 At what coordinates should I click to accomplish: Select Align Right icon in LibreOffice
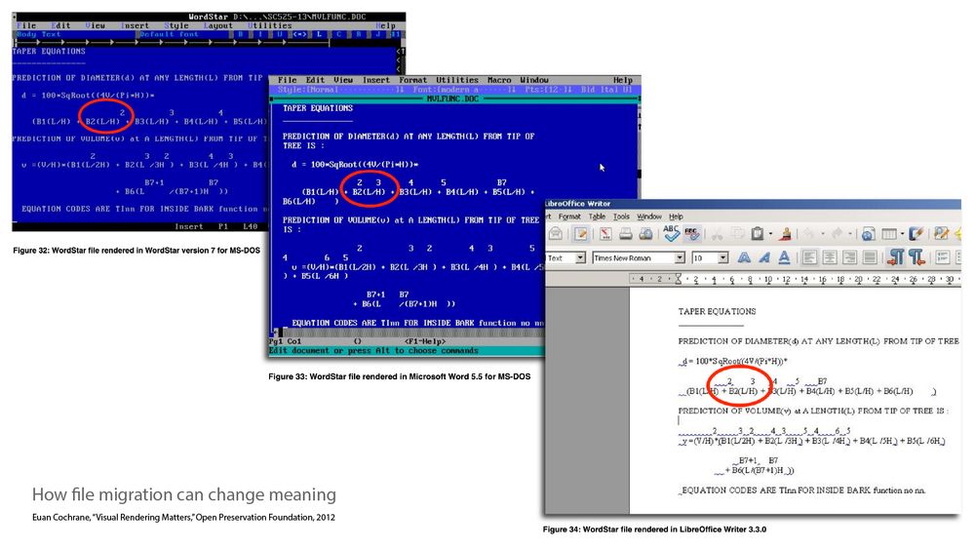(850, 258)
